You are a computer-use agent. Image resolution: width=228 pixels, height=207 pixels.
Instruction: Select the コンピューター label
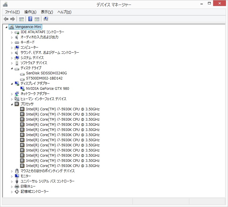point(29,47)
